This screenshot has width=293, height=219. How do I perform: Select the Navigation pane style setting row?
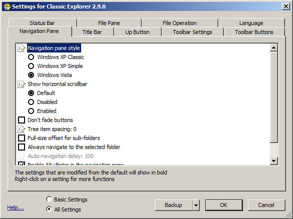(x=54, y=48)
